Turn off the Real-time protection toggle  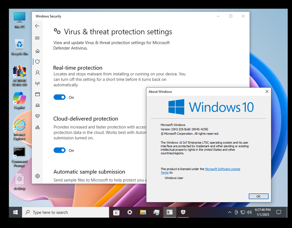[x=59, y=97]
